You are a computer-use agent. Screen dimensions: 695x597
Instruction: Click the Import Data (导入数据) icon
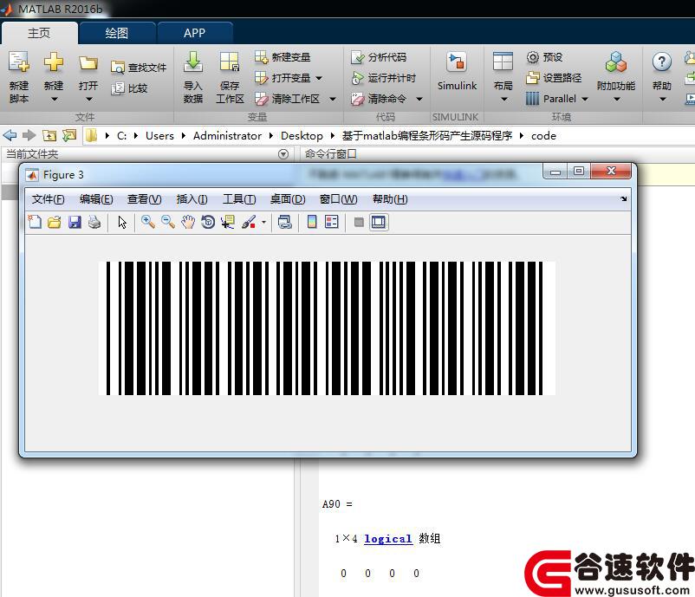click(x=192, y=62)
